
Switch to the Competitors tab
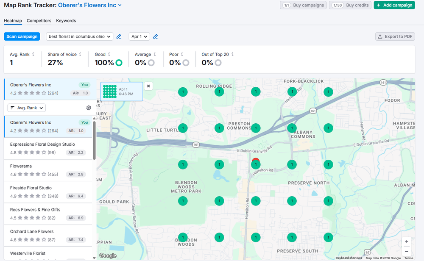click(39, 20)
